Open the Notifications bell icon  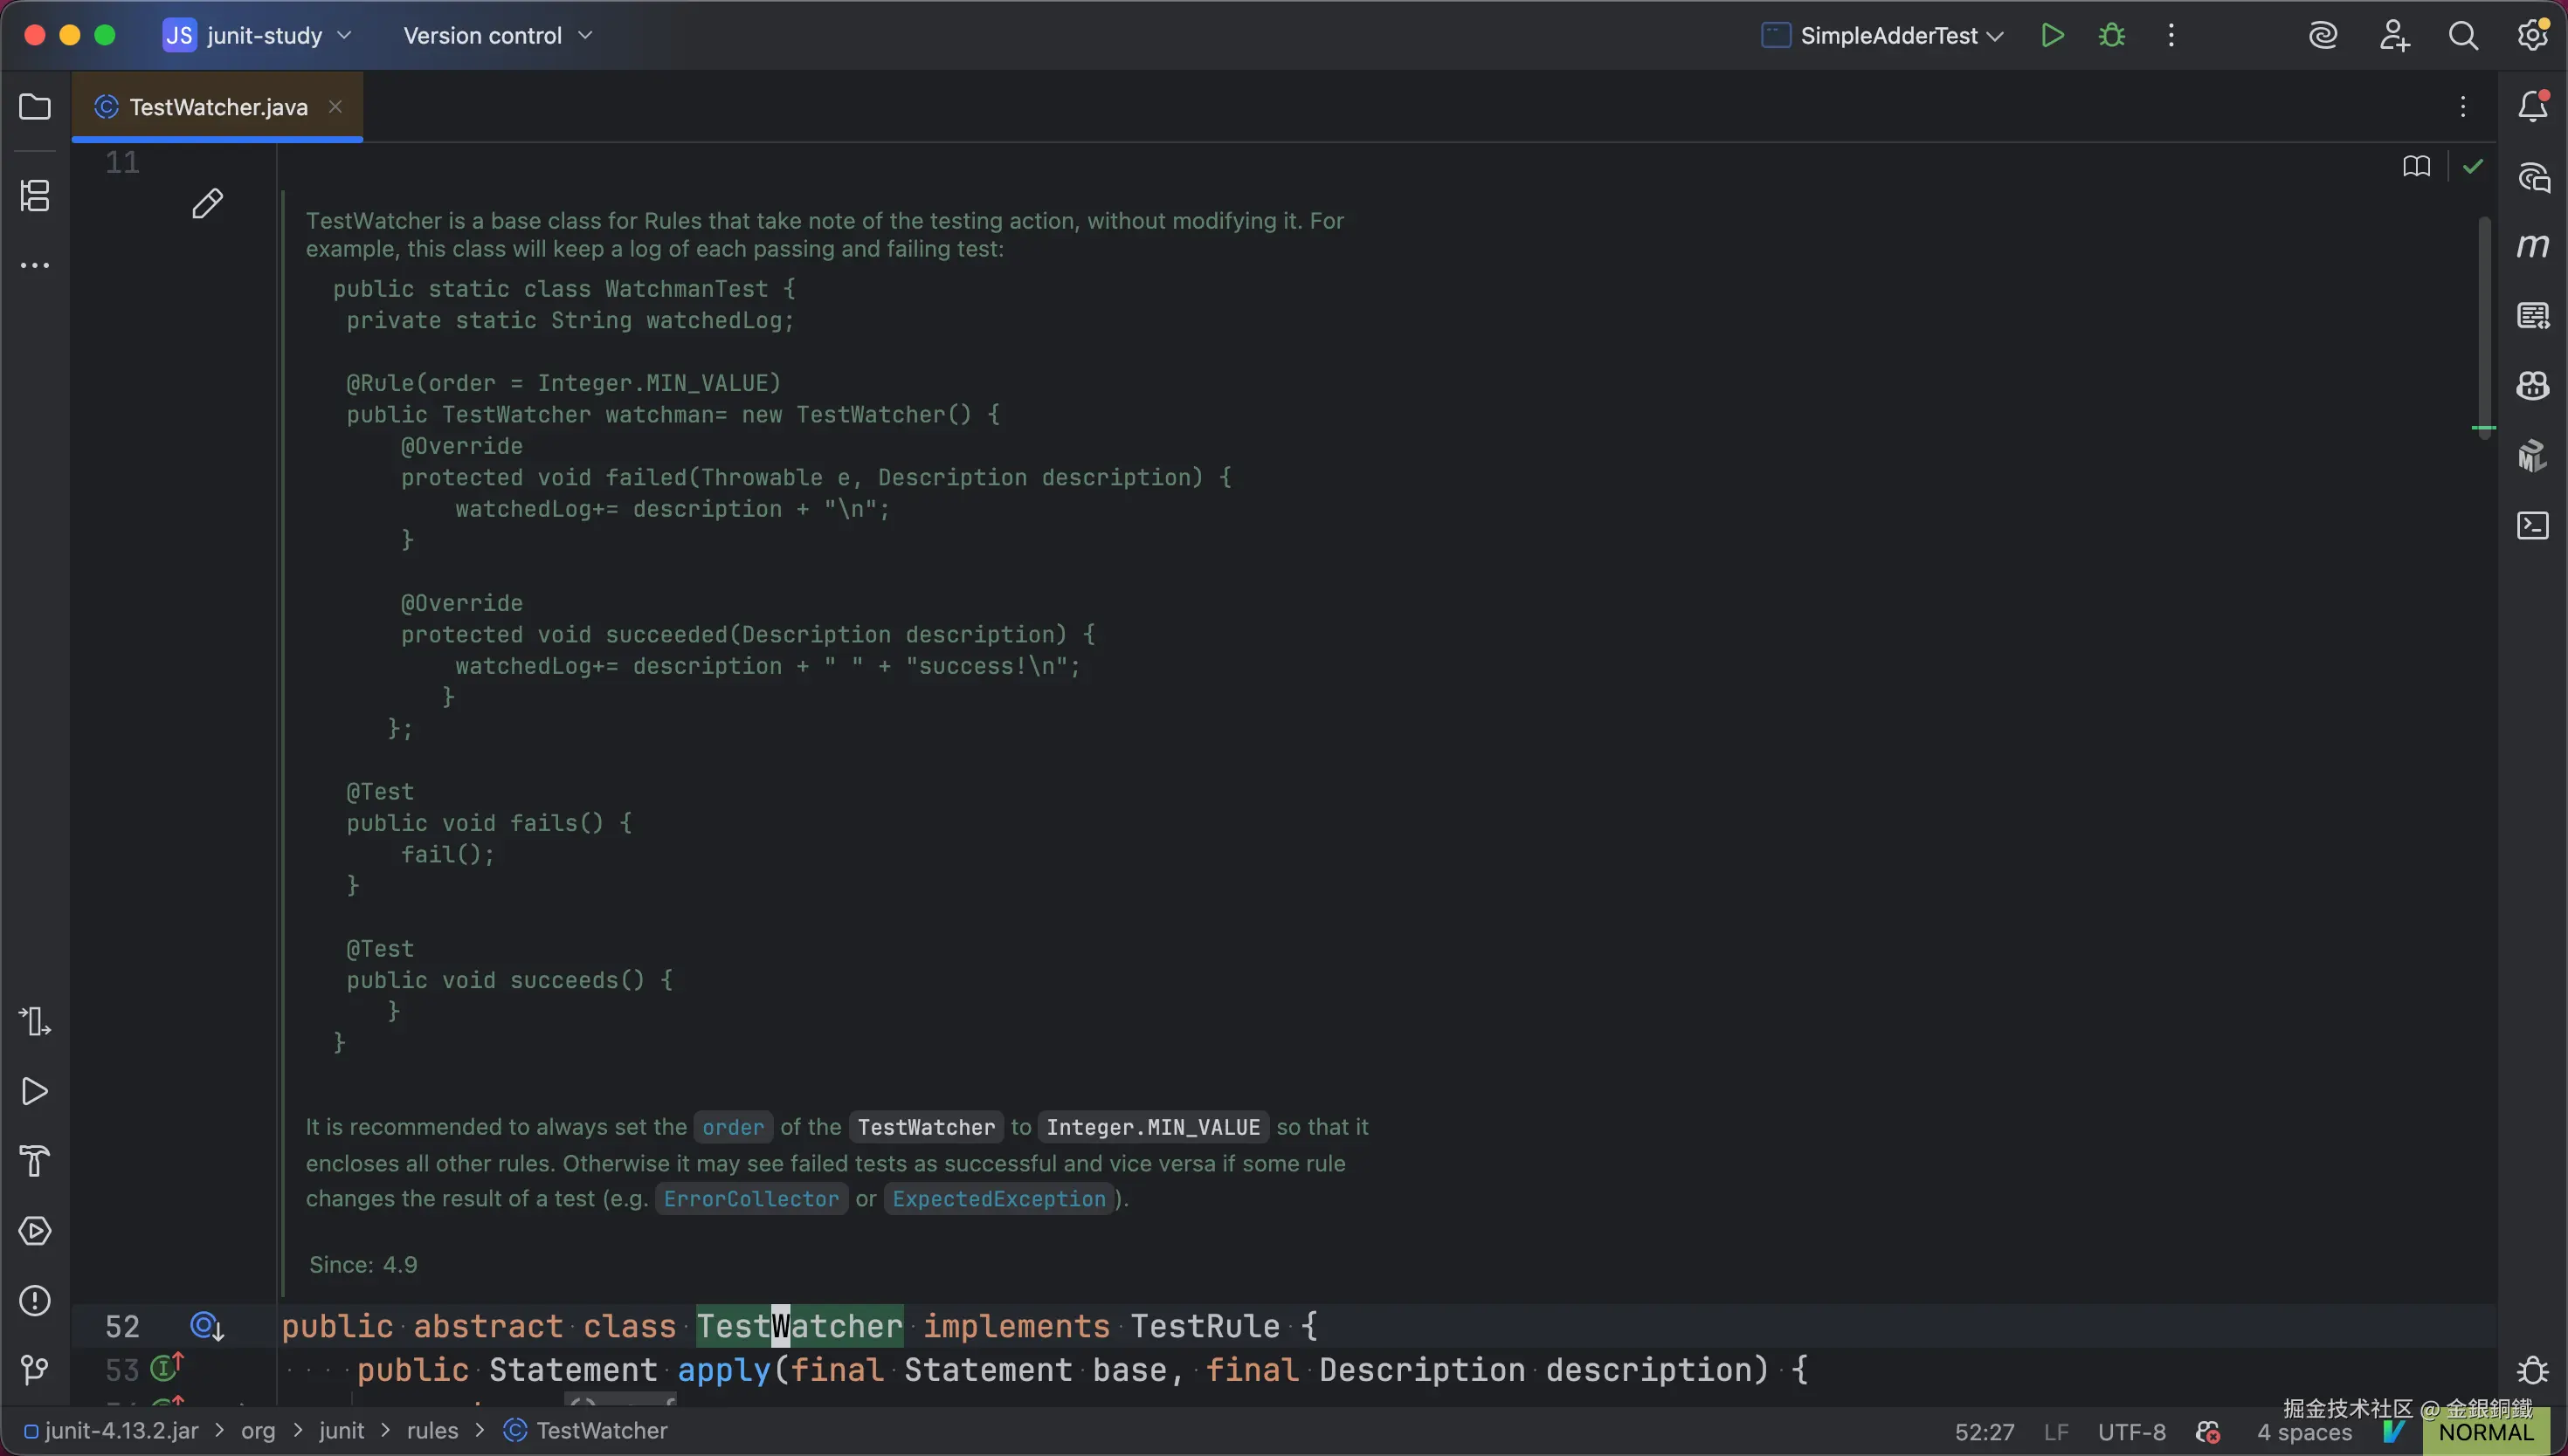(2532, 106)
